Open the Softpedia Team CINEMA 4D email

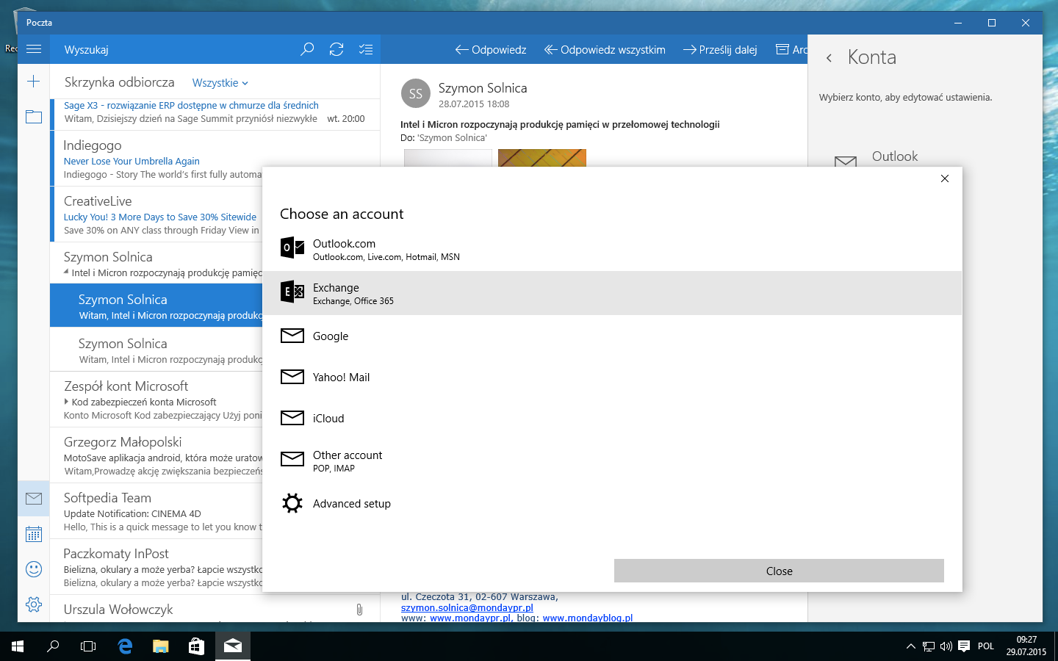pos(156,511)
